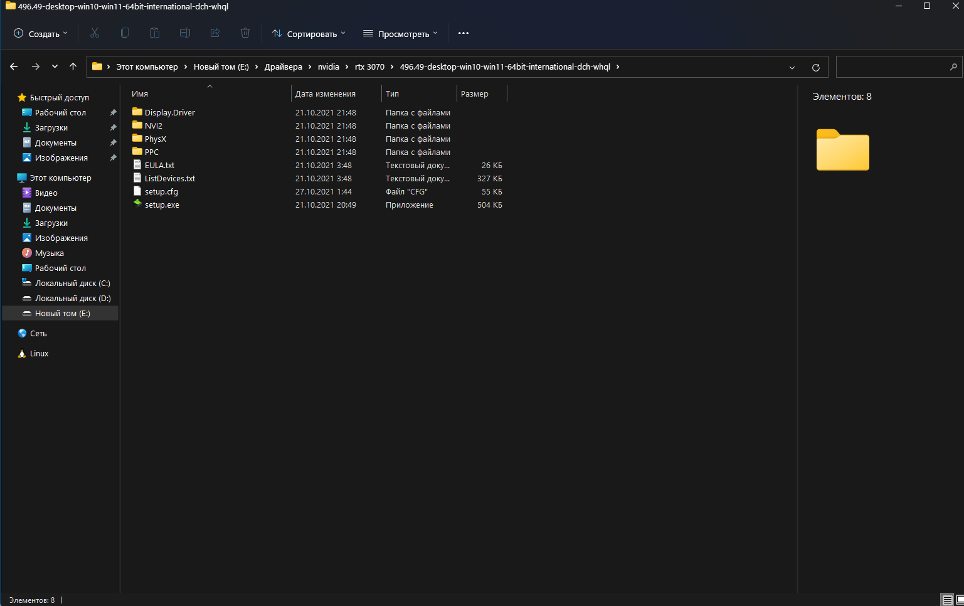Open the Просмотреть dropdown
Screen dimensions: 964x606
click(x=400, y=33)
